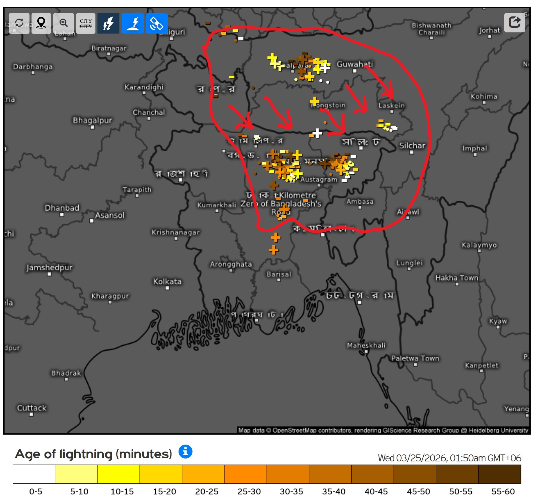Toggle city name labels
The width and height of the screenshot is (537, 499).
86,23
